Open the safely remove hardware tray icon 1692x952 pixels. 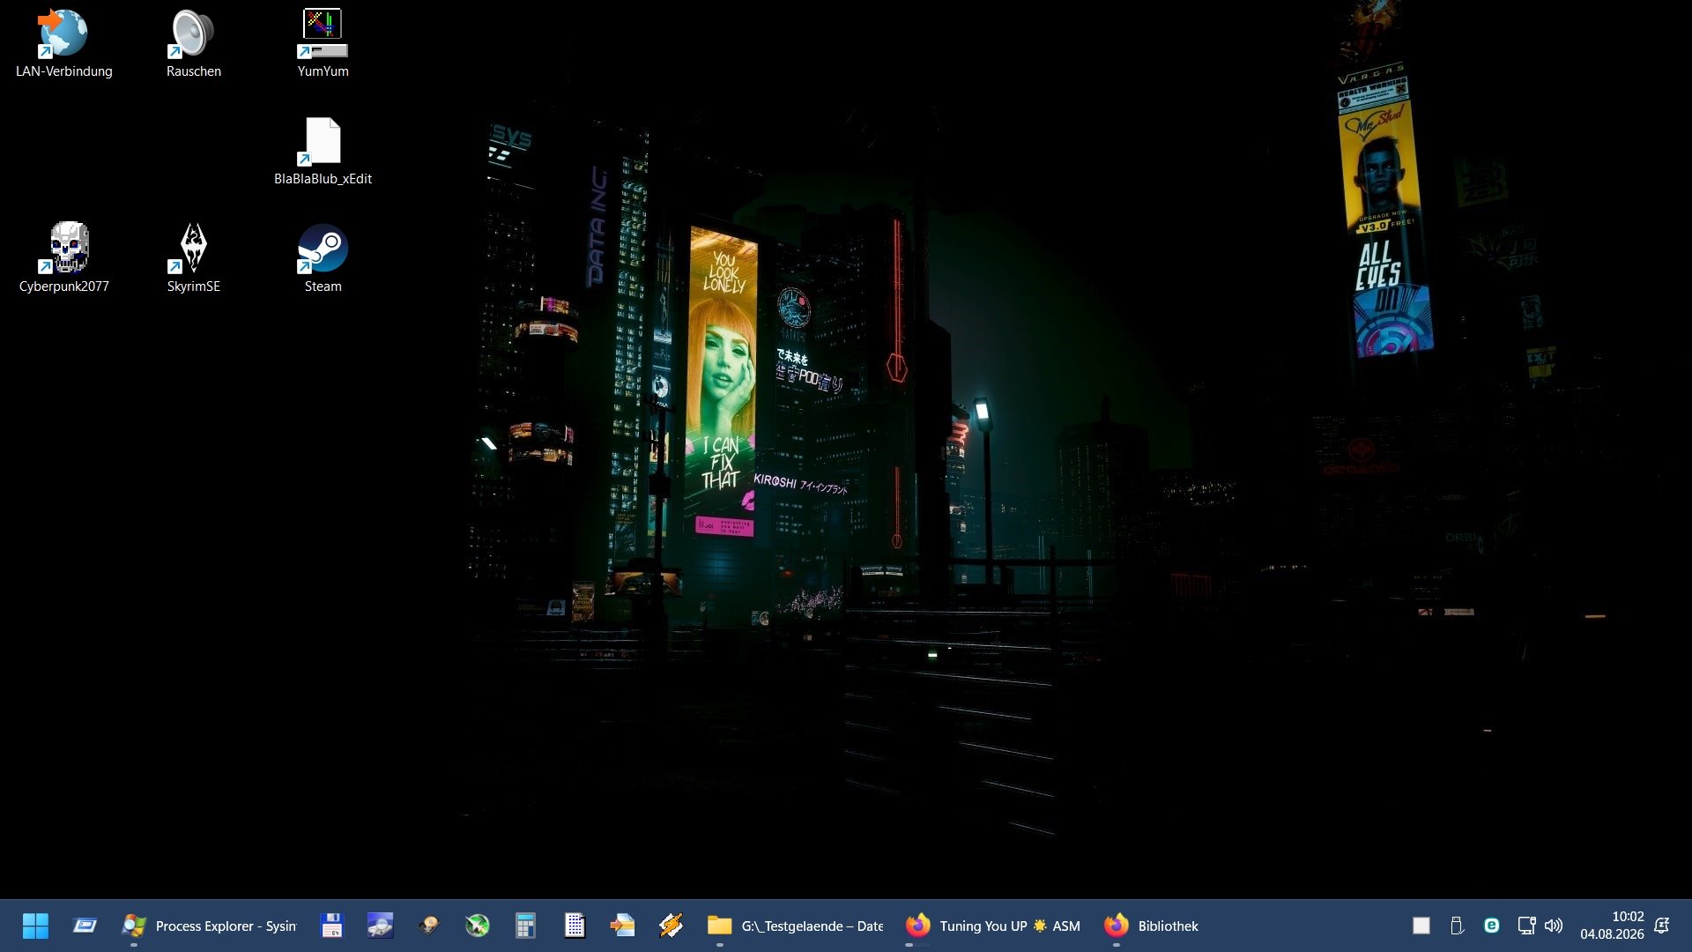1457,926
